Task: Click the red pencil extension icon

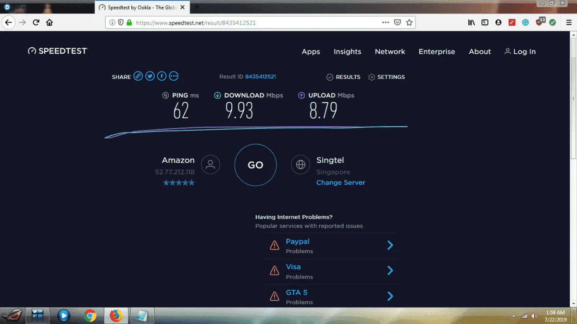Action: 512,23
